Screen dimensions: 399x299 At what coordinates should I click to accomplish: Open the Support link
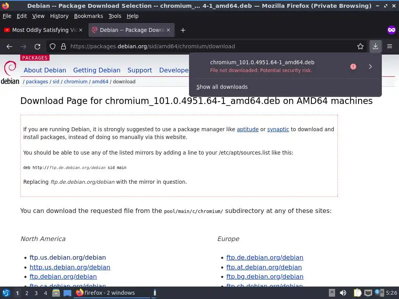tap(140, 70)
